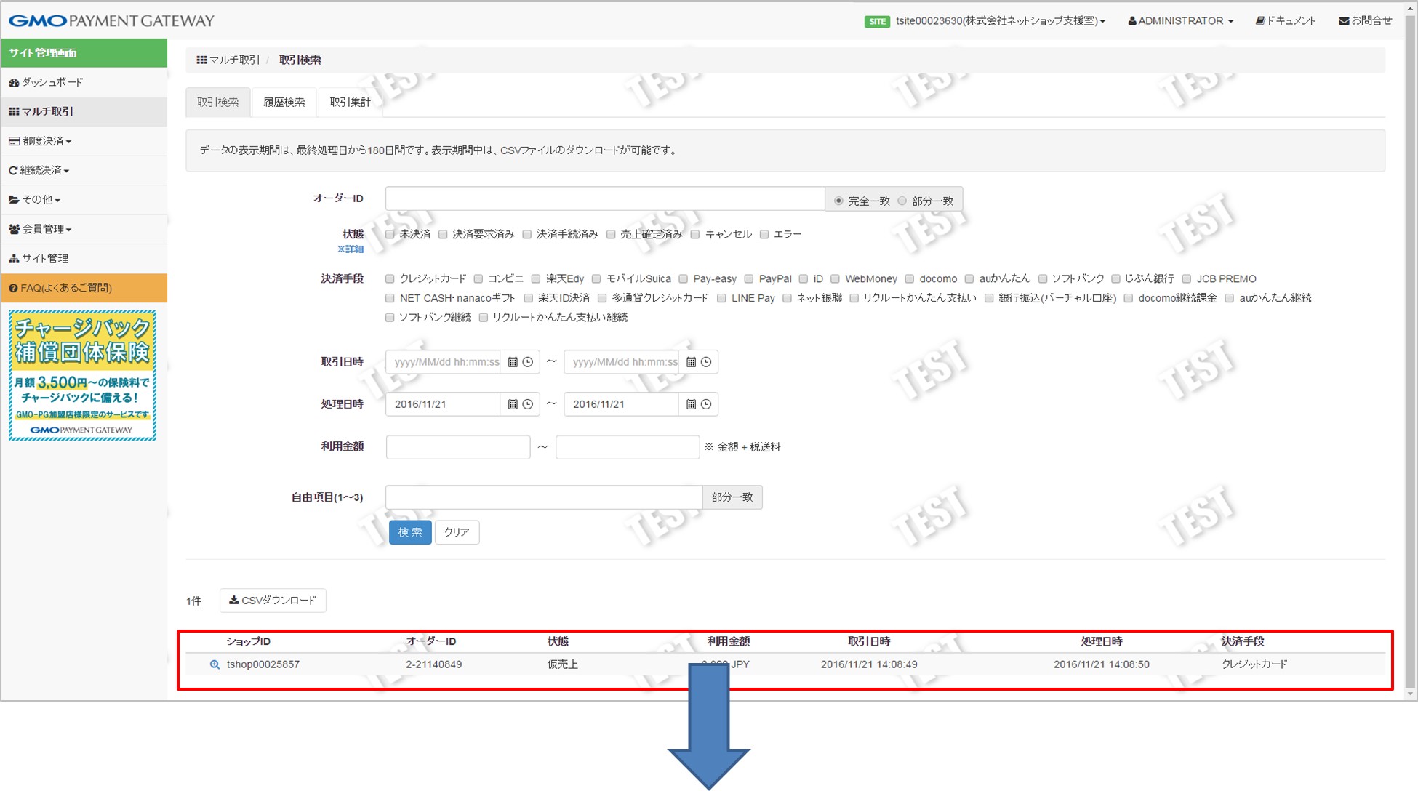Click the お問合せ envelope link

(1365, 20)
